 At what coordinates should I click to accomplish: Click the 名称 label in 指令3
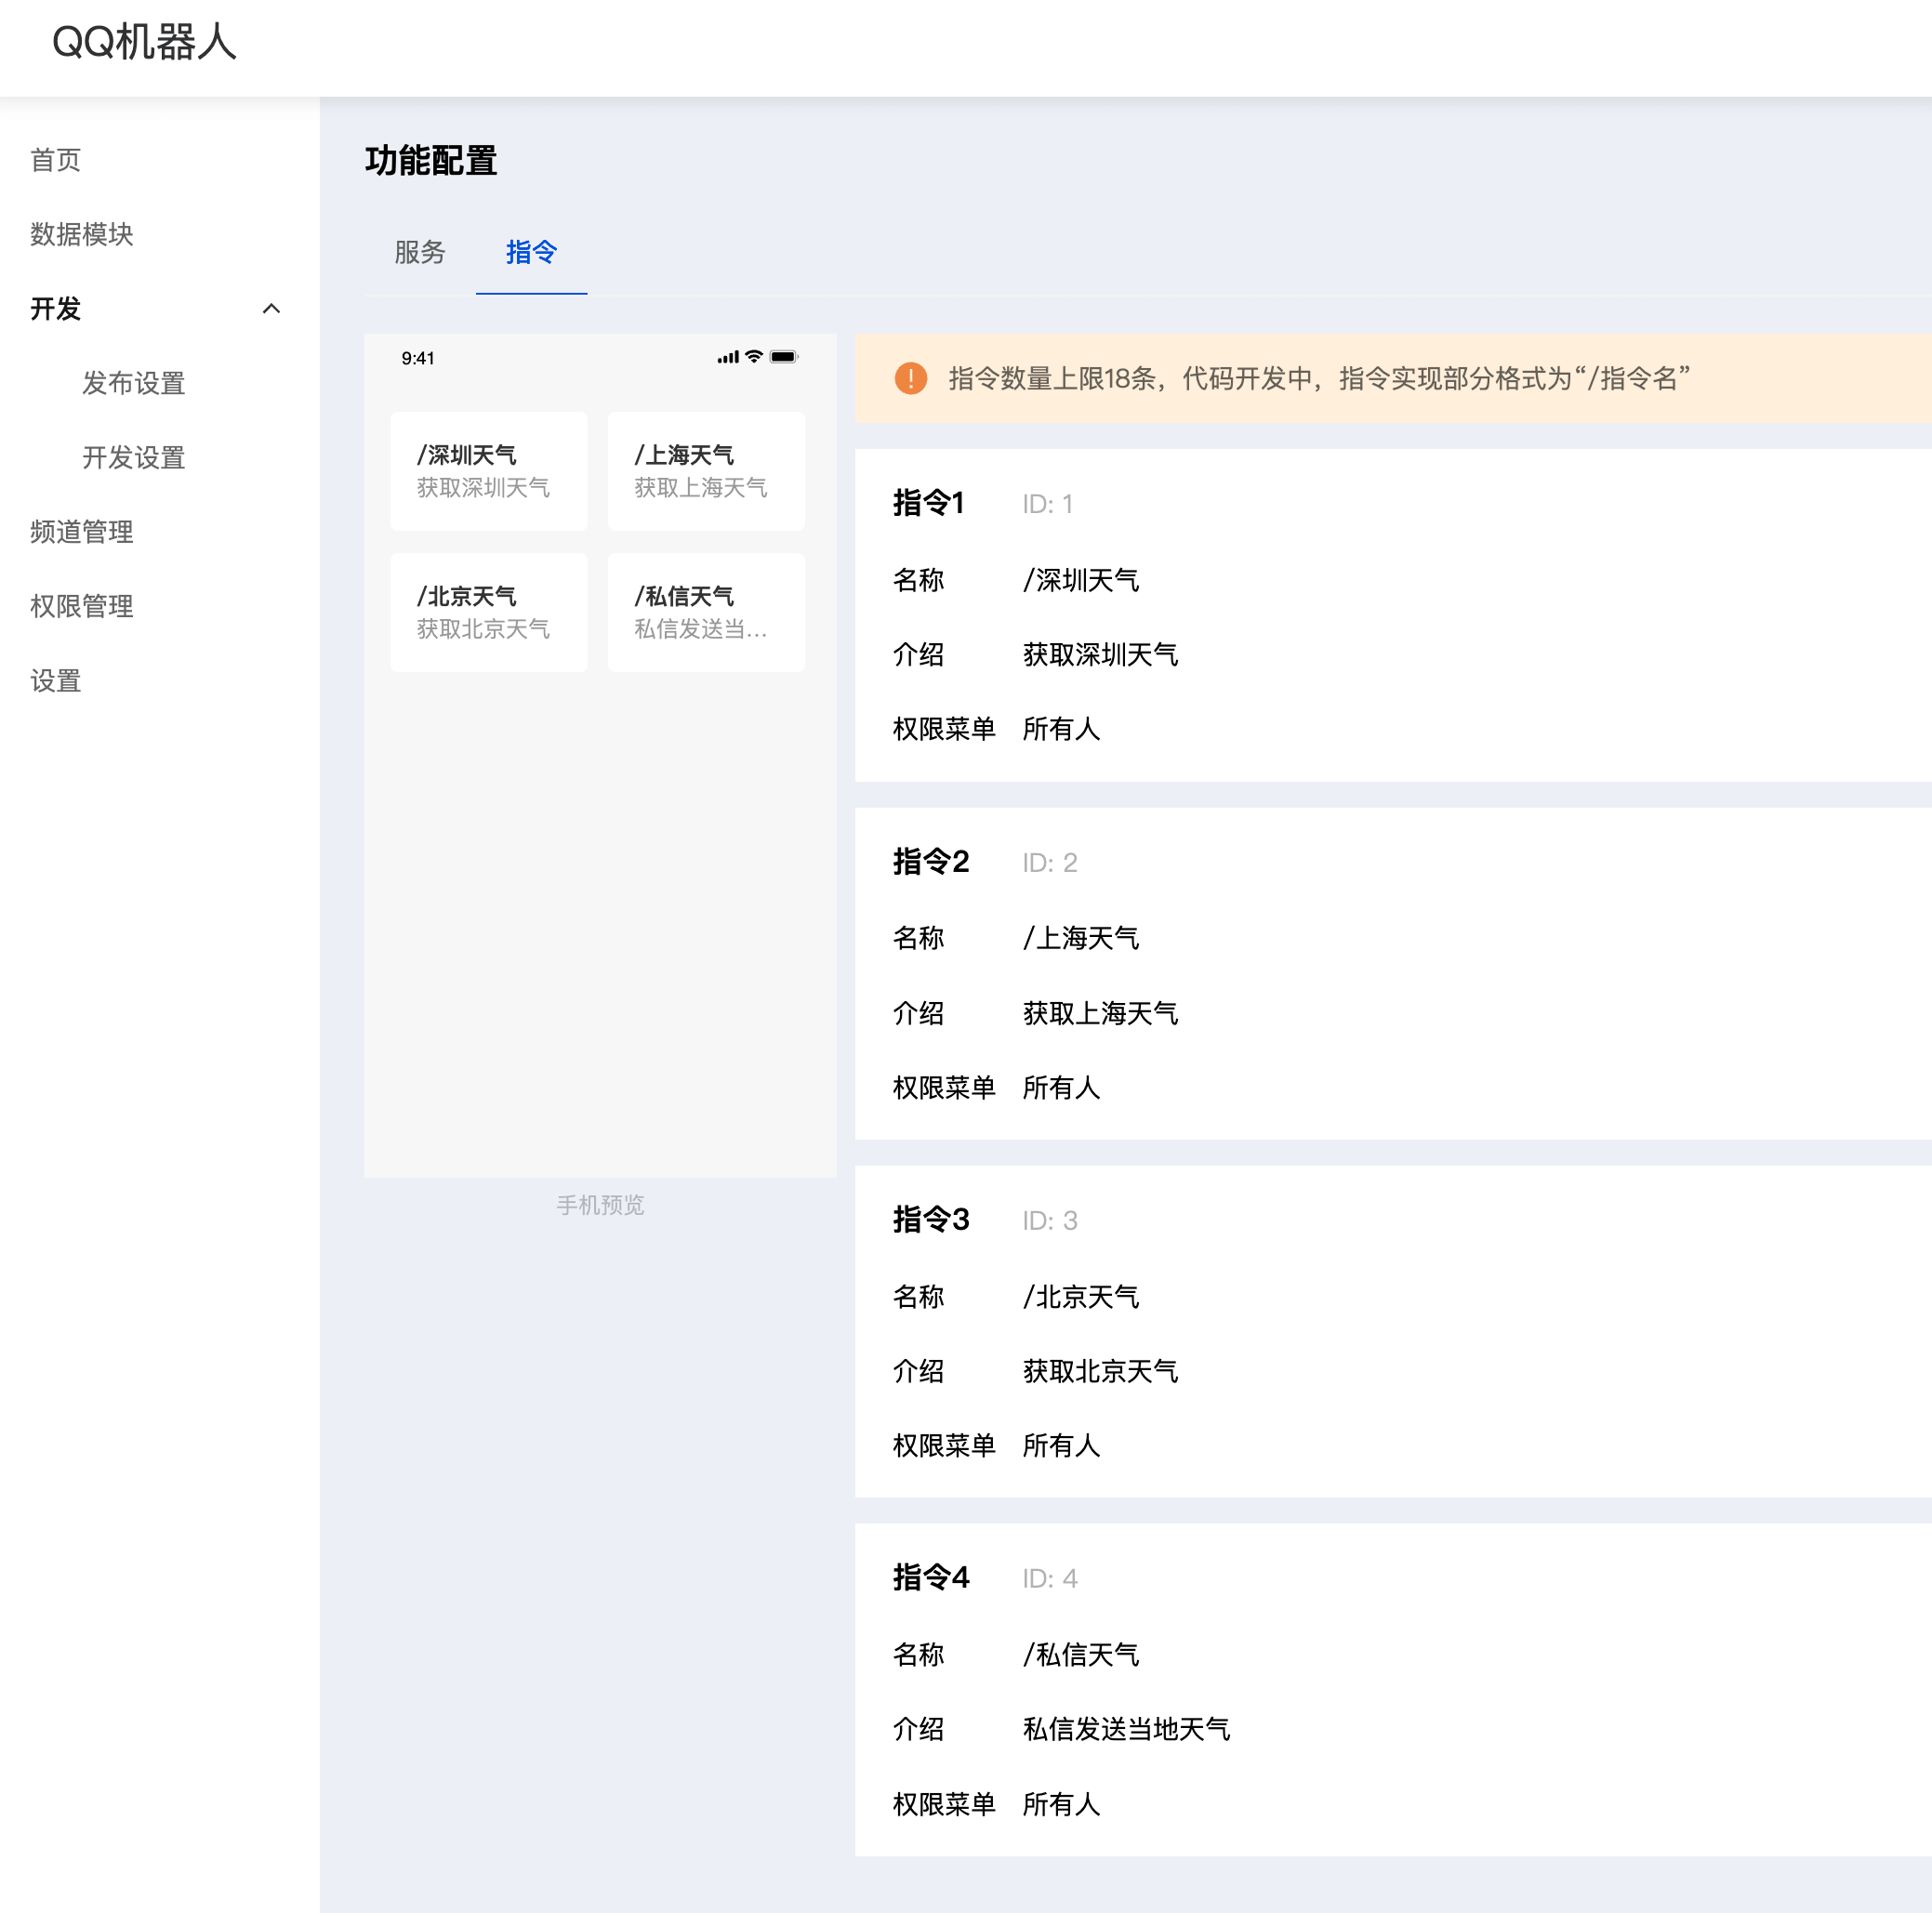pos(918,1297)
